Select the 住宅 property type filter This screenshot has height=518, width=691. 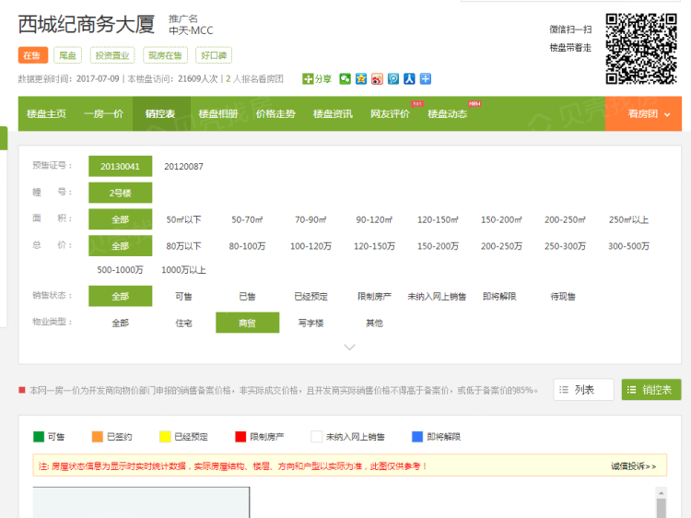(183, 323)
